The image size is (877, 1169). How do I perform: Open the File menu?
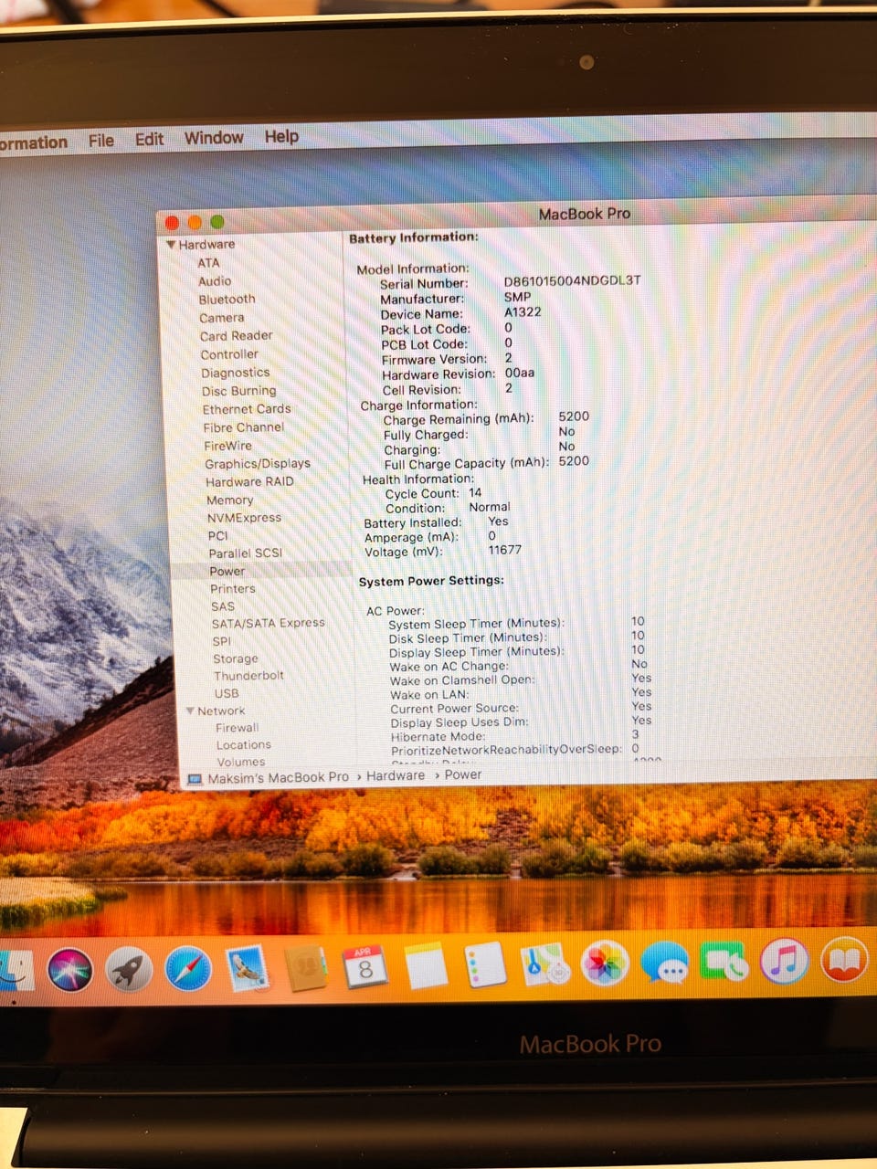click(x=101, y=141)
